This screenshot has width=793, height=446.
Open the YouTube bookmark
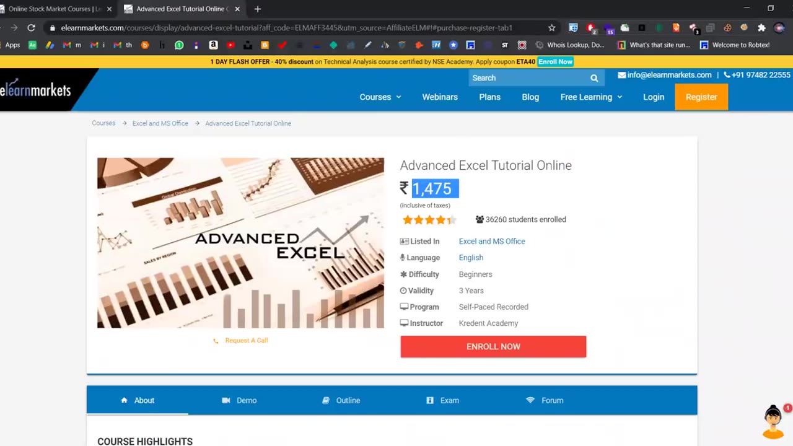pyautogui.click(x=230, y=45)
